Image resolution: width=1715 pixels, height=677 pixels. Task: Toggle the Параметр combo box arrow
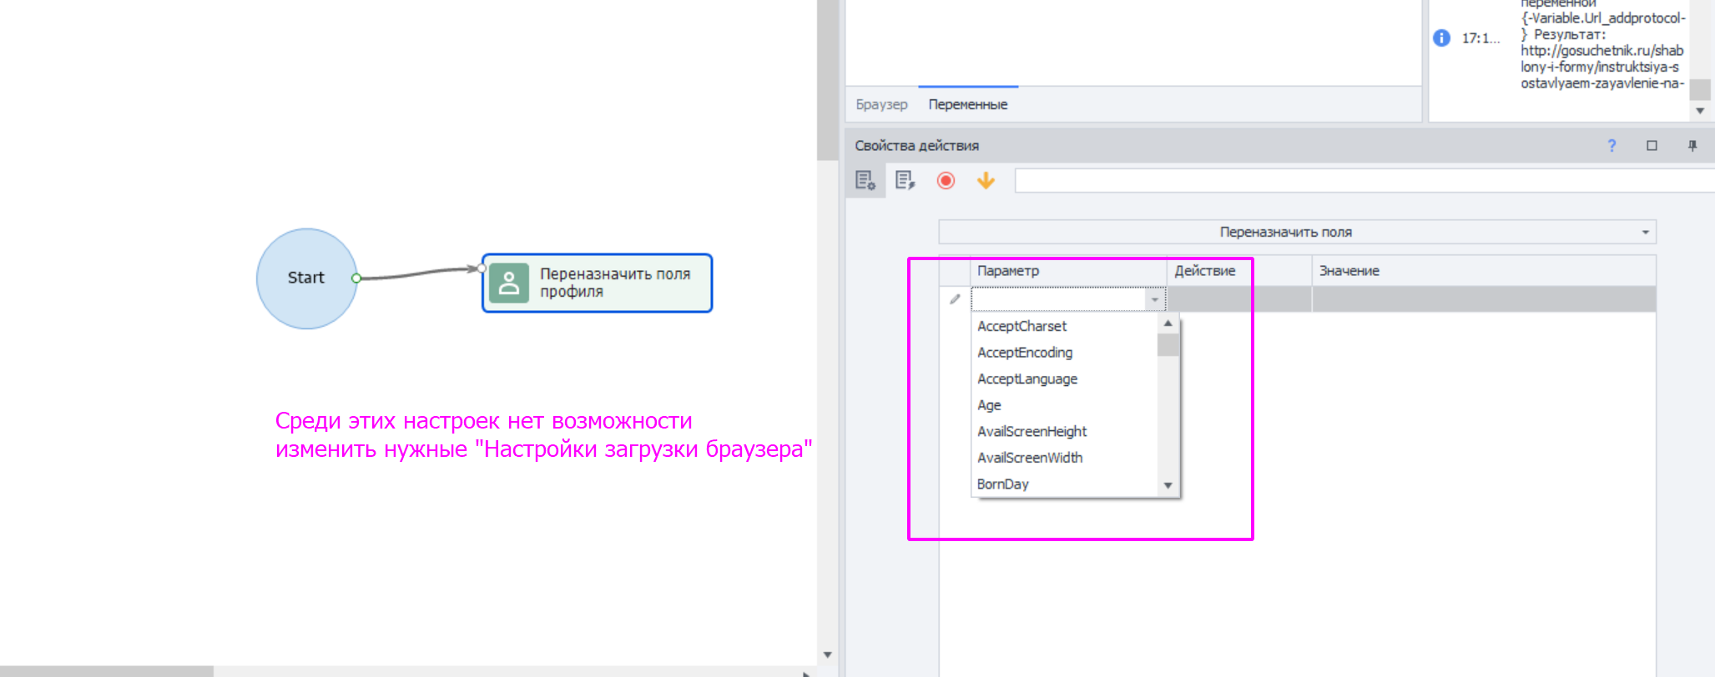1155,299
